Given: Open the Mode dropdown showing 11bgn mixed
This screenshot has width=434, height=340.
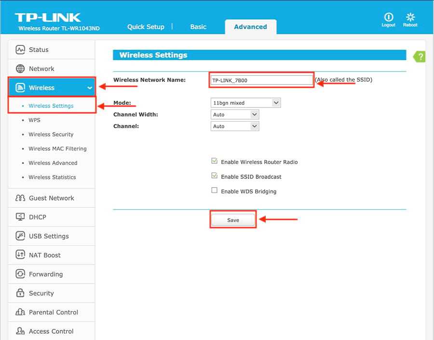Looking at the screenshot, I should pos(245,103).
